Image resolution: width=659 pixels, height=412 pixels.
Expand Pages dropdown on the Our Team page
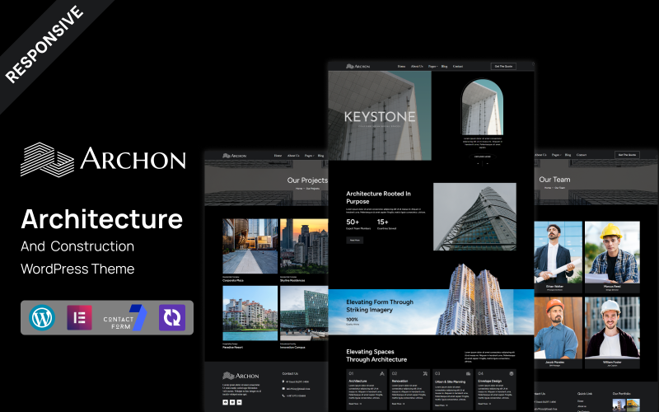pyautogui.click(x=557, y=155)
